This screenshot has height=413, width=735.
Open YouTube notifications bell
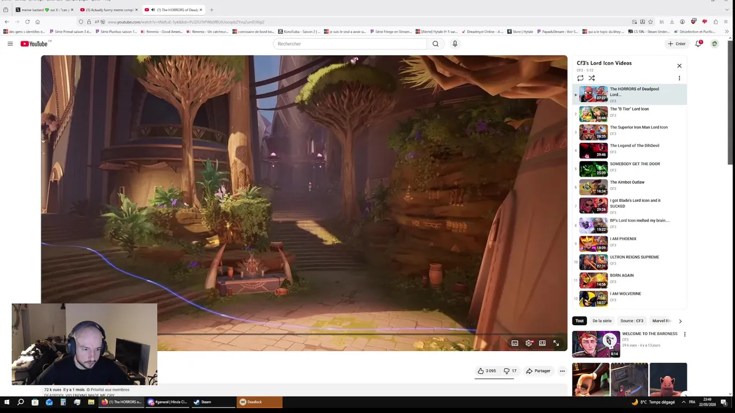pos(699,44)
